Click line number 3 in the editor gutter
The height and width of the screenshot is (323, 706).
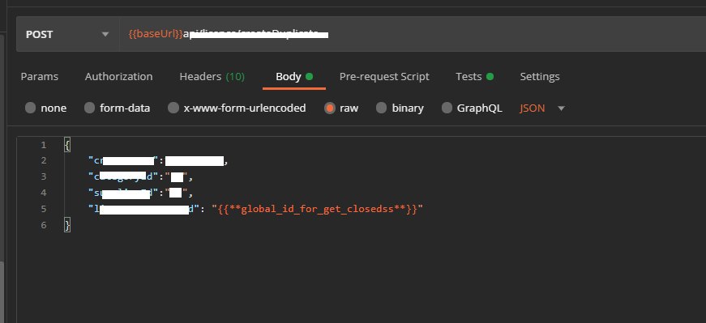point(44,176)
